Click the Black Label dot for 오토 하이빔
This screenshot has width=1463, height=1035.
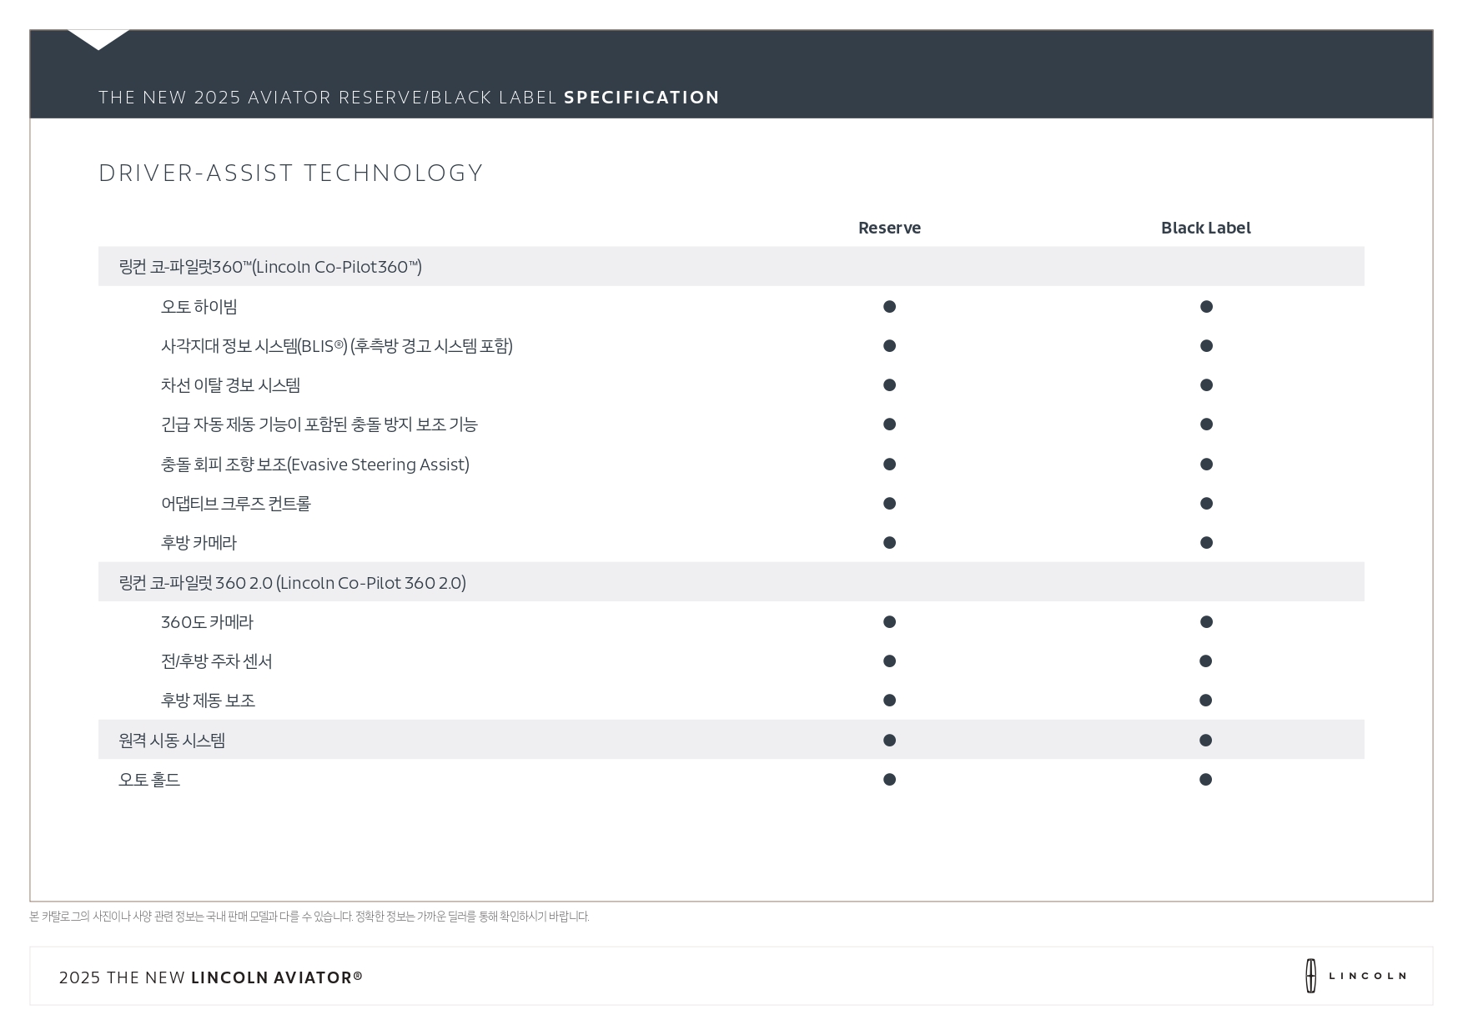click(1206, 307)
